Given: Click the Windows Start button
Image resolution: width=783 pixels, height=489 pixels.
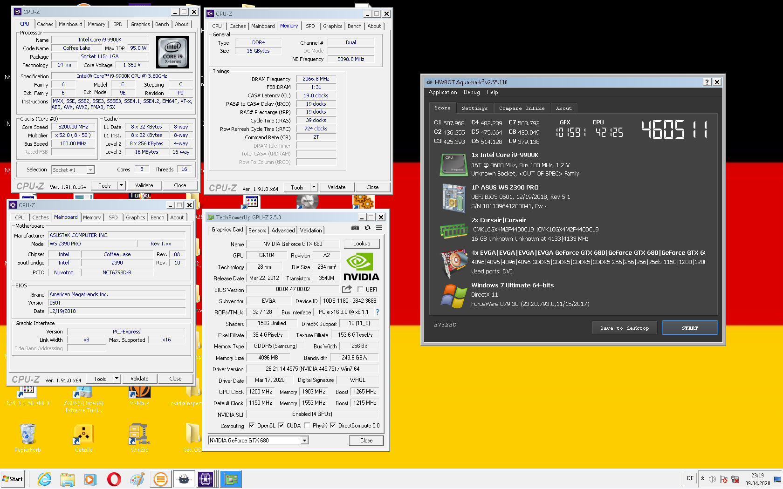Looking at the screenshot, I should coord(13,479).
